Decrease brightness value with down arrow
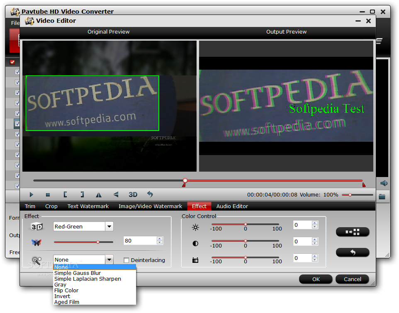399x313 pixels. tap(315, 227)
